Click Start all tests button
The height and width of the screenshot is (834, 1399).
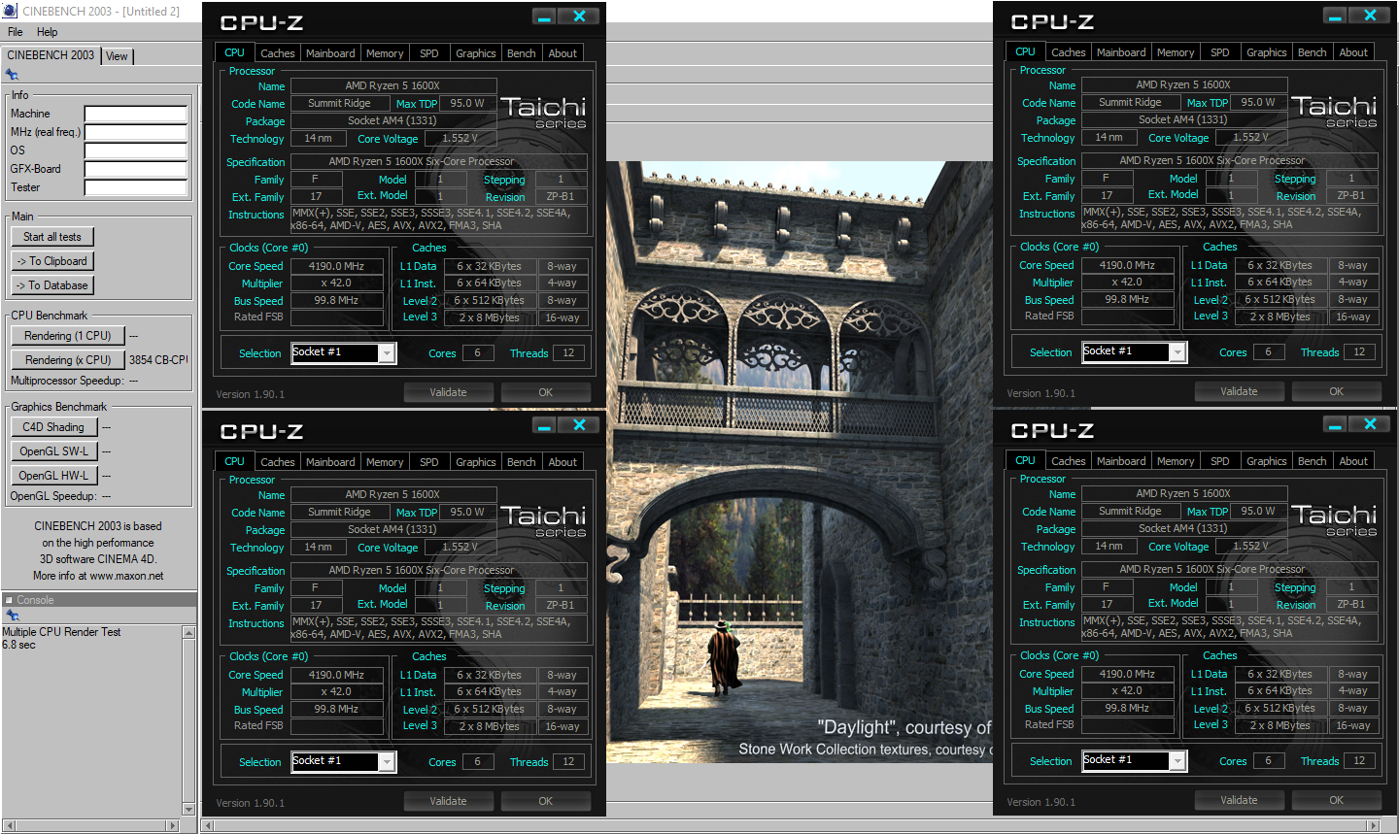tap(52, 237)
